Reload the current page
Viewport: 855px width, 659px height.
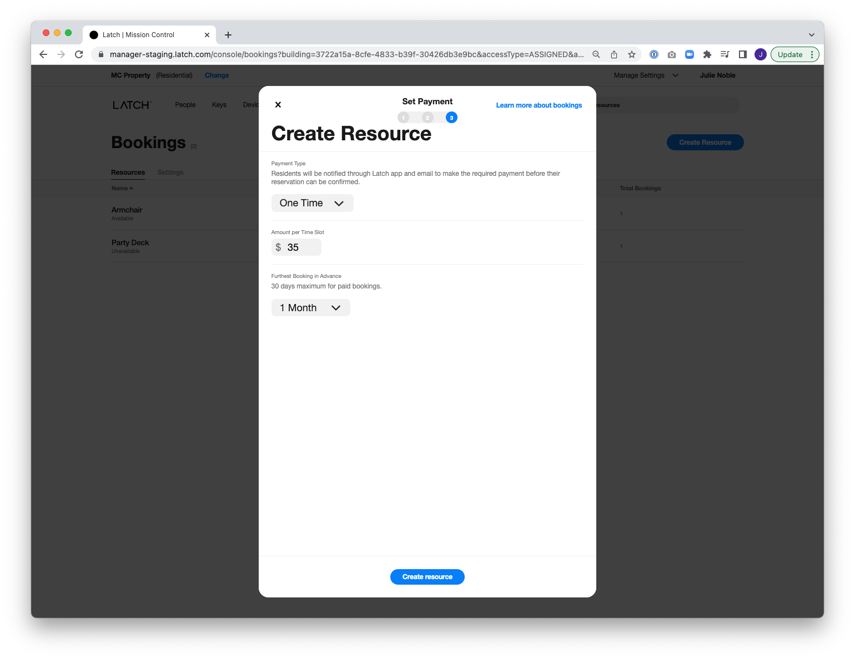tap(79, 54)
